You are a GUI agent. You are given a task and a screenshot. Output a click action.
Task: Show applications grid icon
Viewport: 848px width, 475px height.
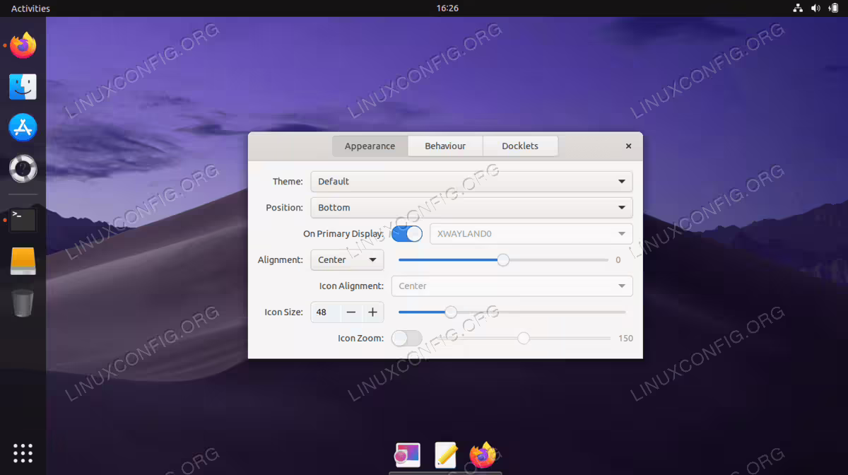point(23,452)
